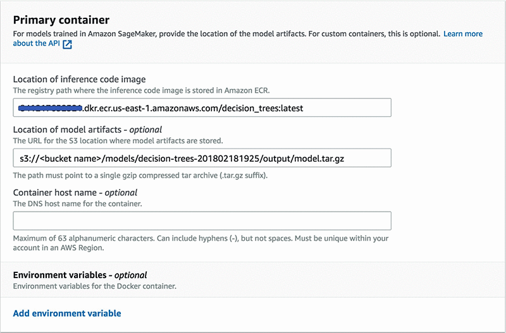Click the 'Location of inference code image' label

[79, 79]
